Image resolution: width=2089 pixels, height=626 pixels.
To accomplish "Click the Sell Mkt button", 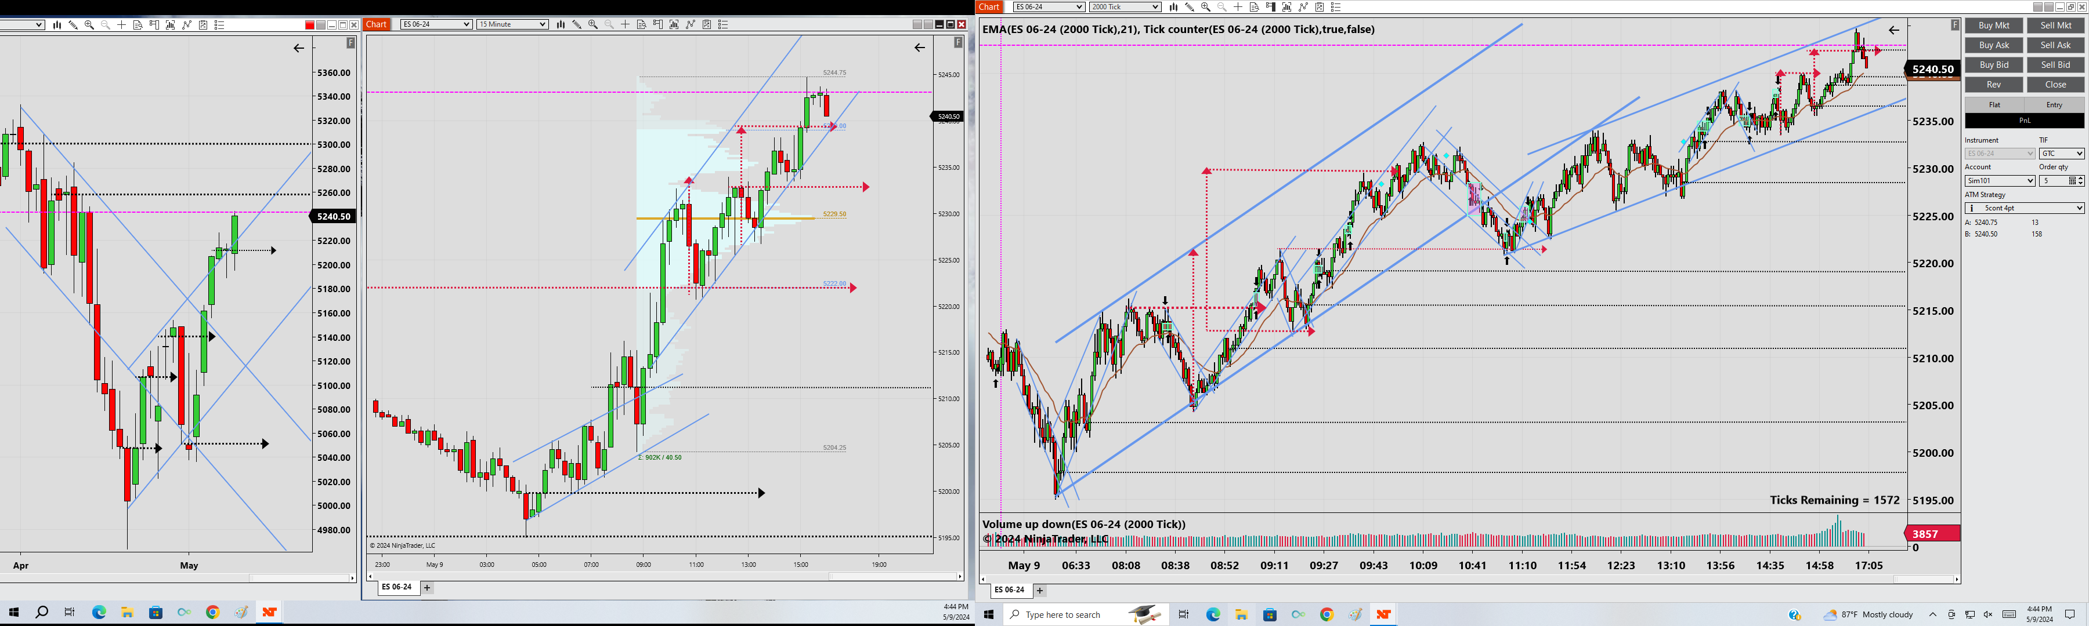I will [2056, 25].
